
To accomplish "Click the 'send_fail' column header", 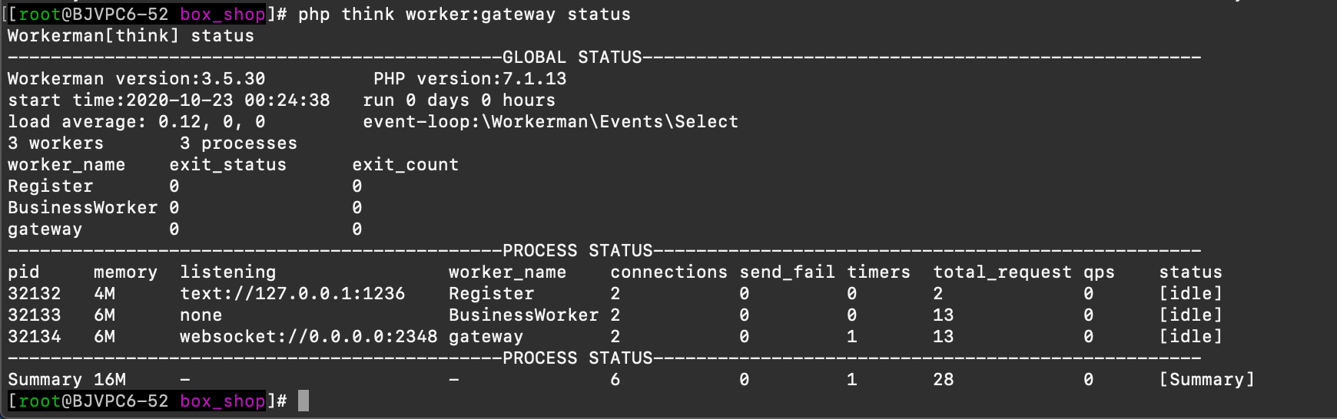I will 787,272.
